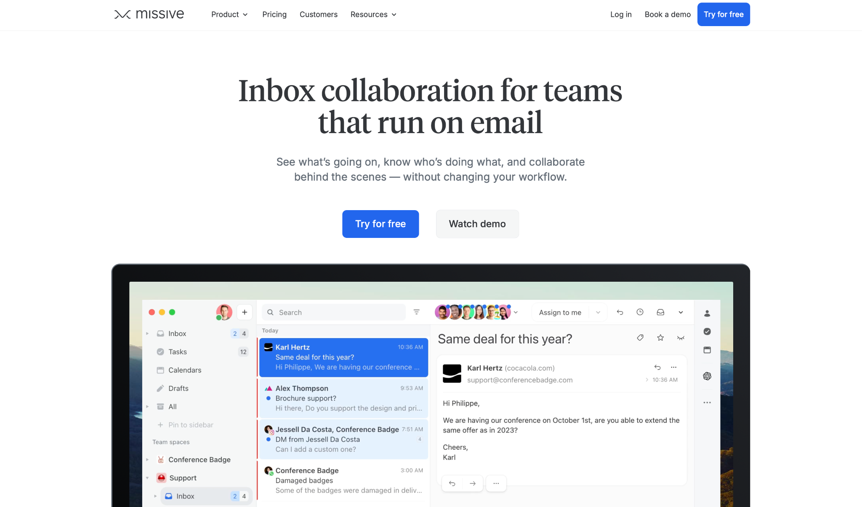The height and width of the screenshot is (507, 862).
Task: Click the Missive logo
Action: click(x=149, y=14)
